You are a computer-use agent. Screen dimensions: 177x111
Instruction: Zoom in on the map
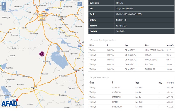pos(4,4)
